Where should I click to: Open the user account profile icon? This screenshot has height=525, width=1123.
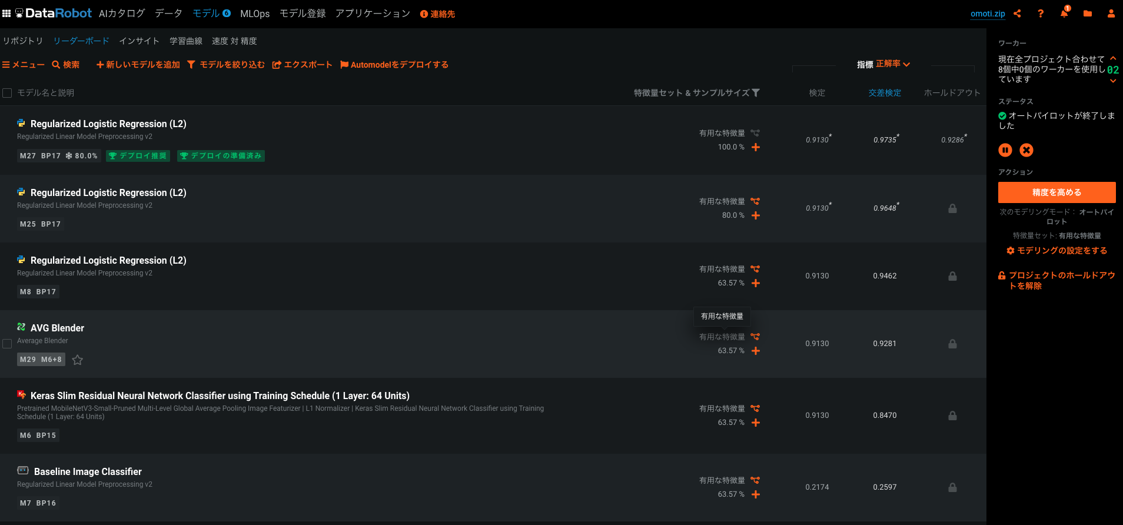click(x=1111, y=14)
